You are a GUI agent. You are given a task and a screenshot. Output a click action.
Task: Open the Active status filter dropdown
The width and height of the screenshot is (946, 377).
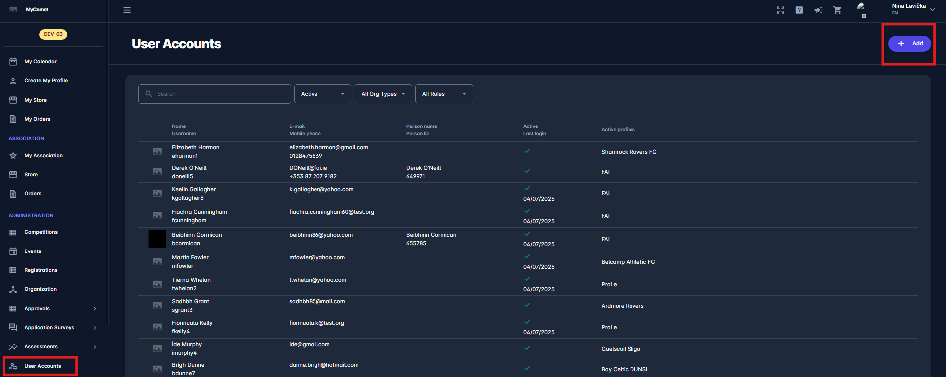coord(322,94)
